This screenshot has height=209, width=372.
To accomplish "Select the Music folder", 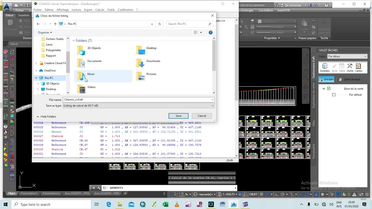I will point(103,76).
